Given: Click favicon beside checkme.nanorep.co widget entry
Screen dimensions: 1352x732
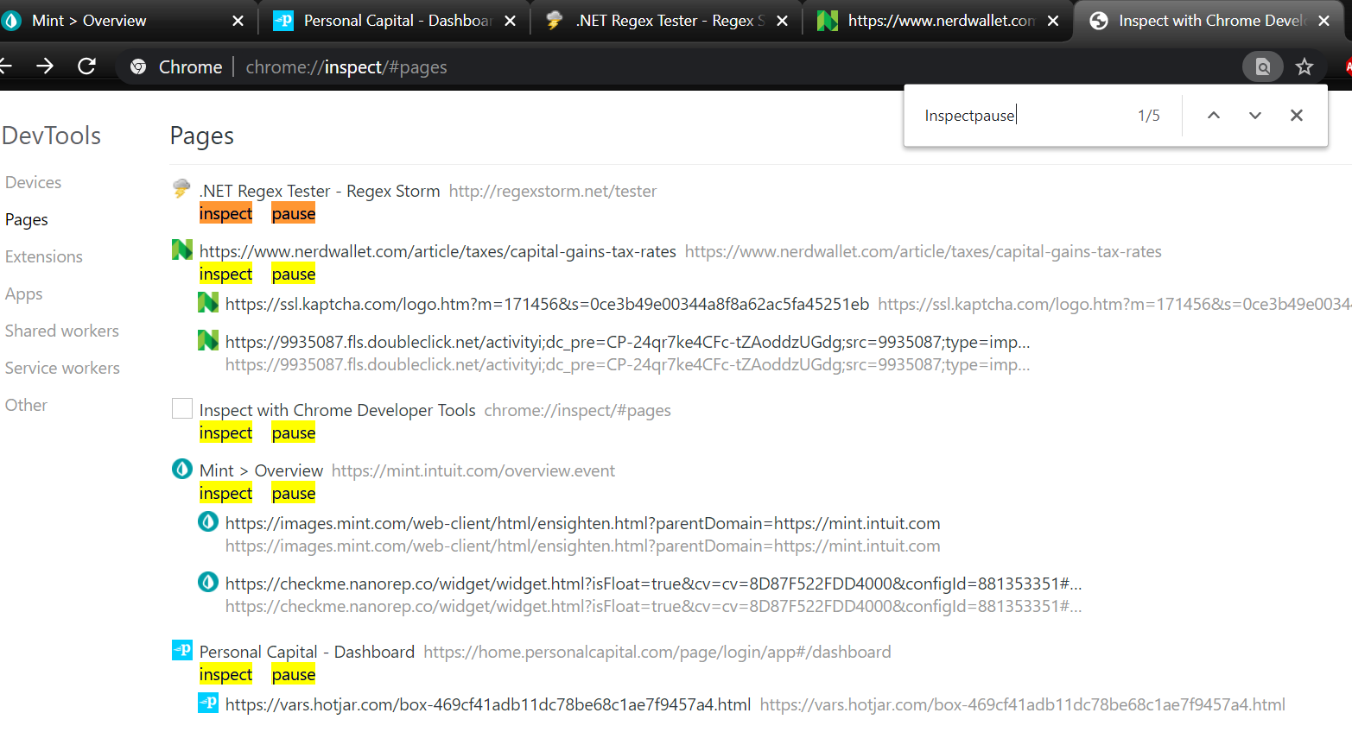Looking at the screenshot, I should [x=208, y=582].
